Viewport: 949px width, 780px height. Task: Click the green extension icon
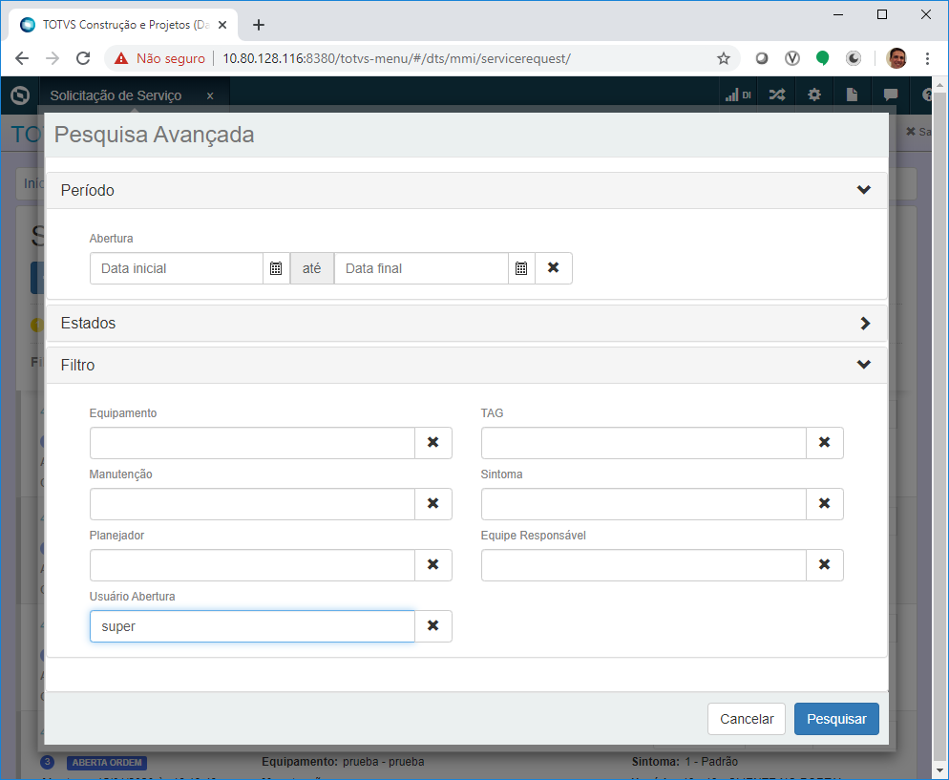click(x=823, y=58)
